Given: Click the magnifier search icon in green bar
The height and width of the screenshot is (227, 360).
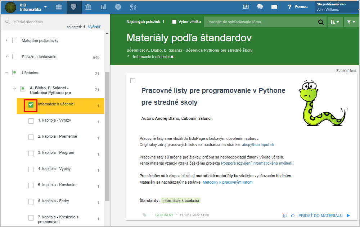Looking at the screenshot, I should tap(321, 22).
